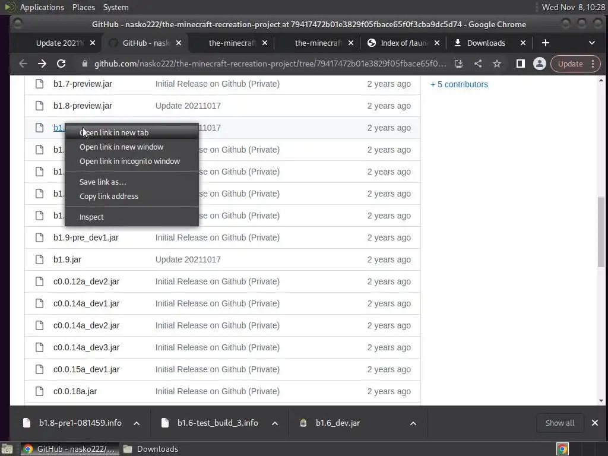This screenshot has height=456, width=608.
Task: Open c0.0.12a_dev2.jar file link
Action: click(87, 281)
